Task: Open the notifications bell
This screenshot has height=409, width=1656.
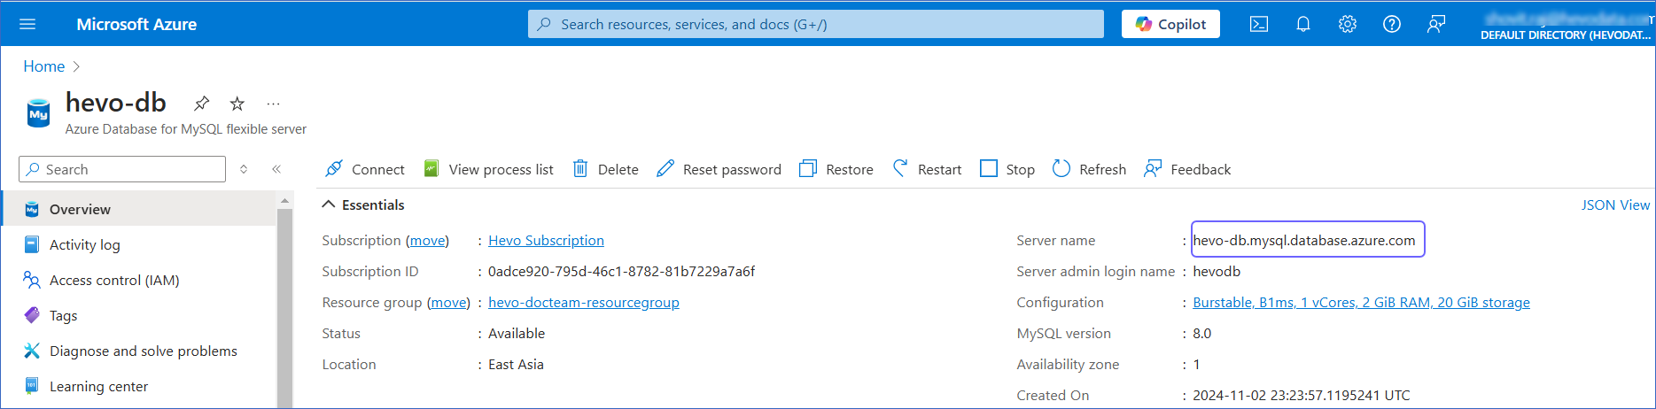Action: click(x=1303, y=24)
